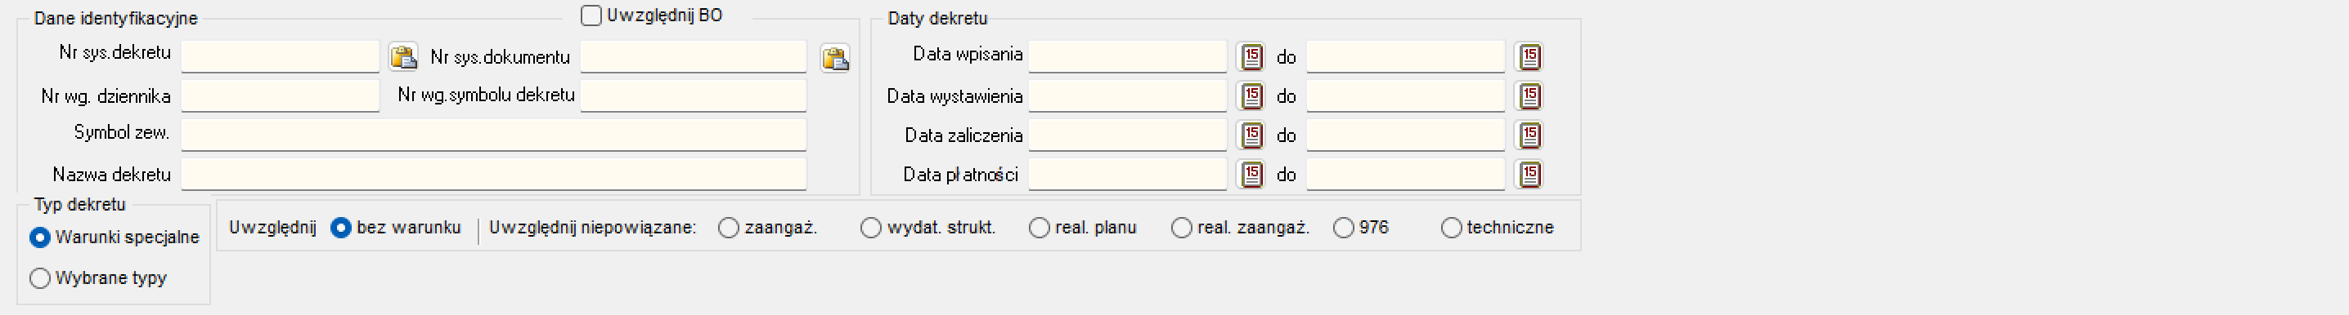Choose the wydat. strukt. radio option
Viewport: 2349px width, 315px height.
pyautogui.click(x=871, y=228)
